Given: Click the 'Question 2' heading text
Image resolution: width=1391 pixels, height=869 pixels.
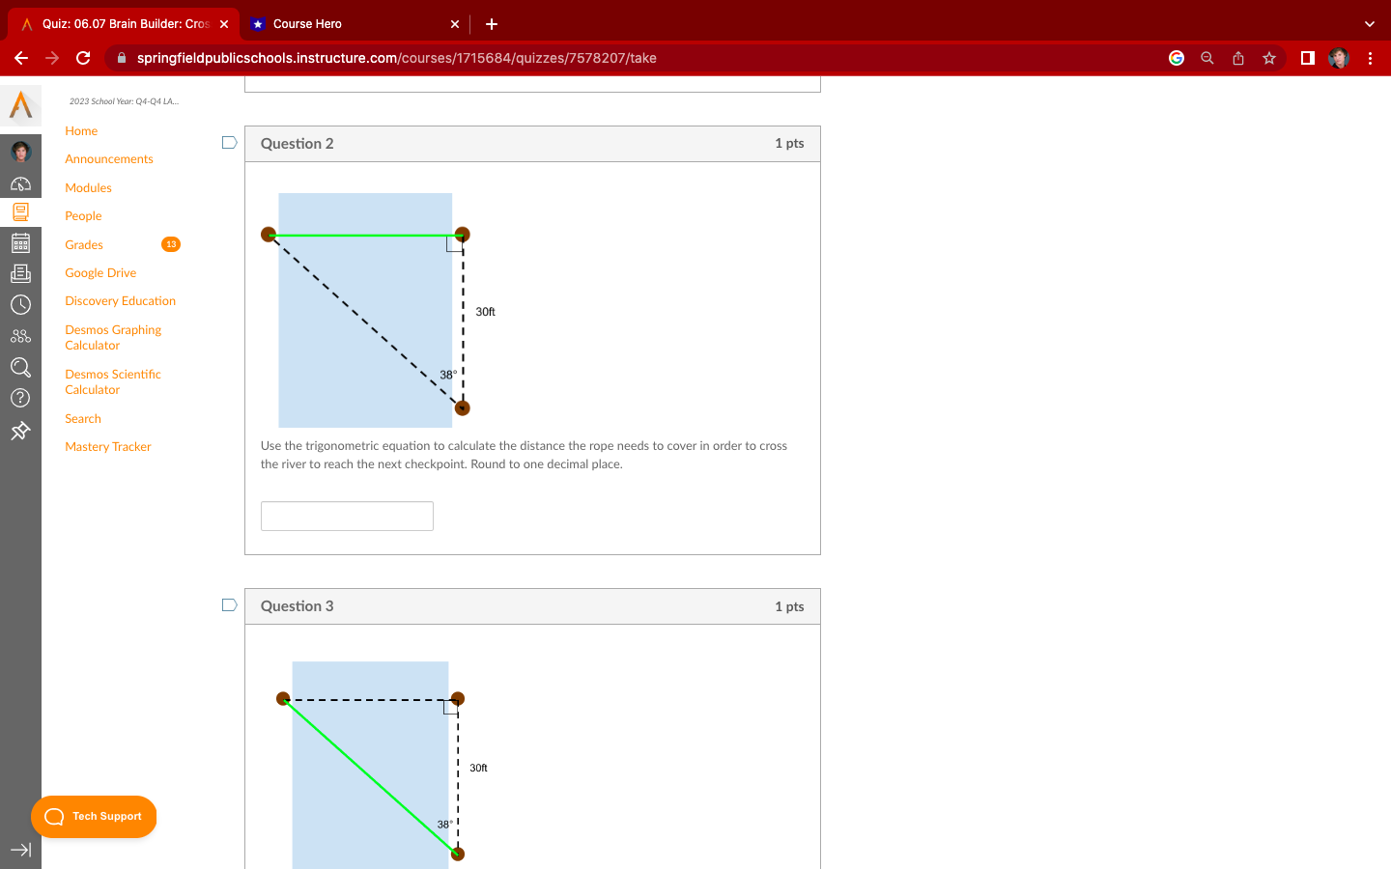Looking at the screenshot, I should point(297,144).
